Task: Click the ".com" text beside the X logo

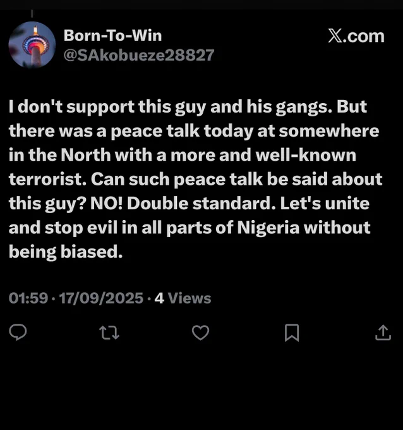Action: click(x=364, y=37)
